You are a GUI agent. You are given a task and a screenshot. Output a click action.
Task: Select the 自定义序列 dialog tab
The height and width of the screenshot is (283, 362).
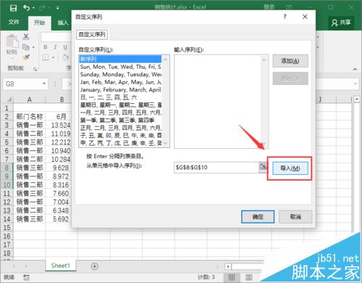[92, 35]
